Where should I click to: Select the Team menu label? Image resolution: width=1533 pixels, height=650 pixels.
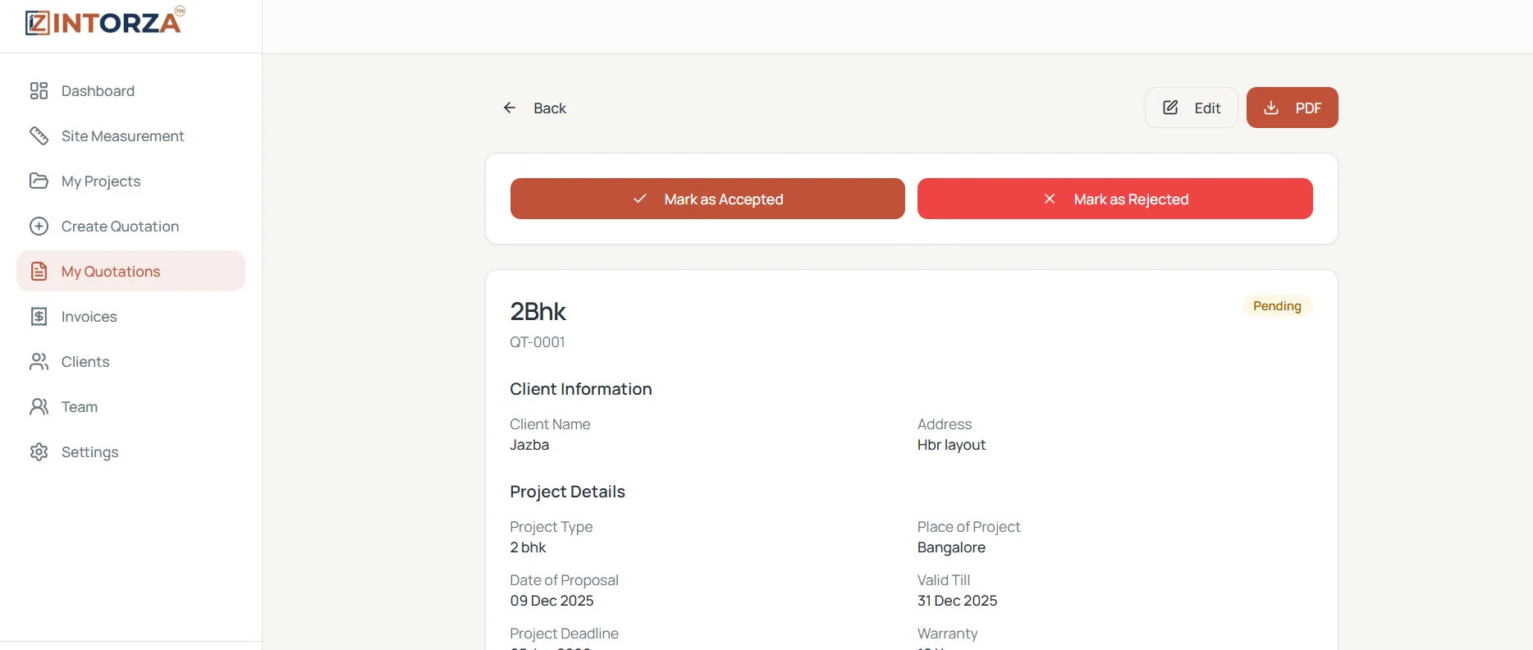[x=80, y=406]
